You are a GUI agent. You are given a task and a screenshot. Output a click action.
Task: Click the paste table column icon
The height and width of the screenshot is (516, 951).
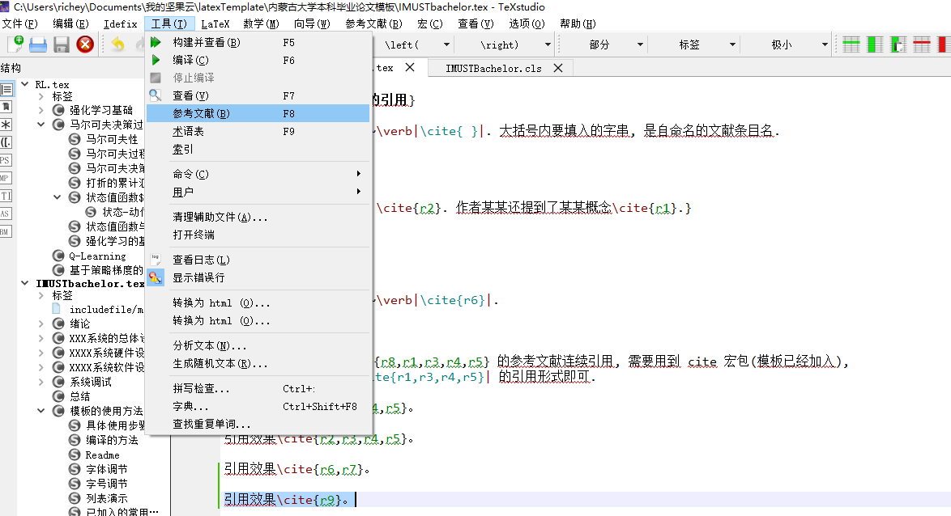898,44
